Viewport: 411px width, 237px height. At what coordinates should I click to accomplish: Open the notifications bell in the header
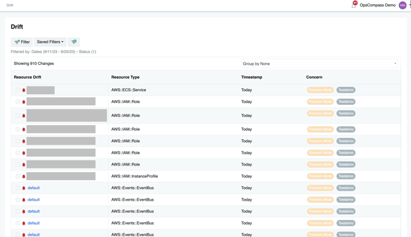pyautogui.click(x=354, y=5)
